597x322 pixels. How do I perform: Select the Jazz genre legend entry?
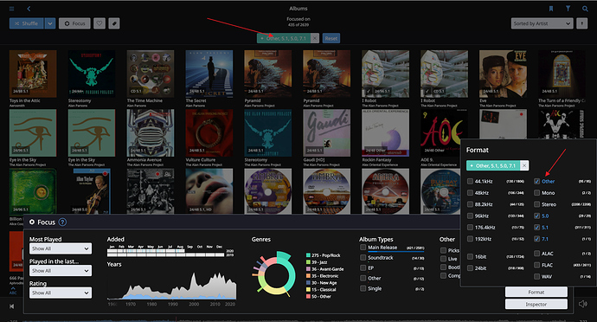[x=317, y=262]
